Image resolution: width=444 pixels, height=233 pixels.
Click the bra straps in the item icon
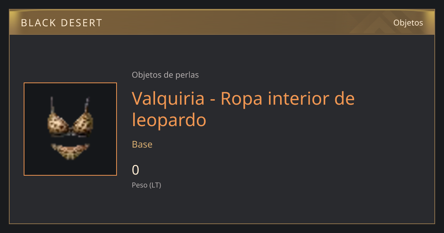pyautogui.click(x=70, y=105)
